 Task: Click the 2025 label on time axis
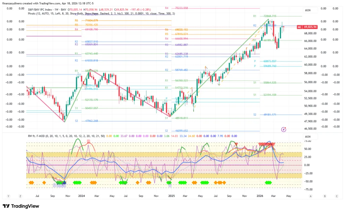point(171,195)
